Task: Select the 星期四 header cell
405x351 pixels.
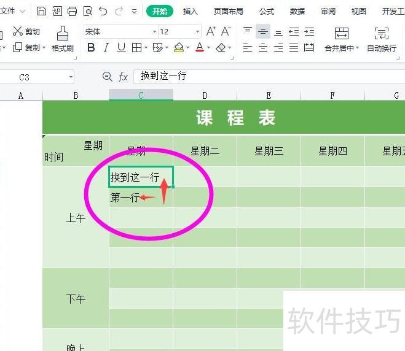Action: click(x=332, y=150)
